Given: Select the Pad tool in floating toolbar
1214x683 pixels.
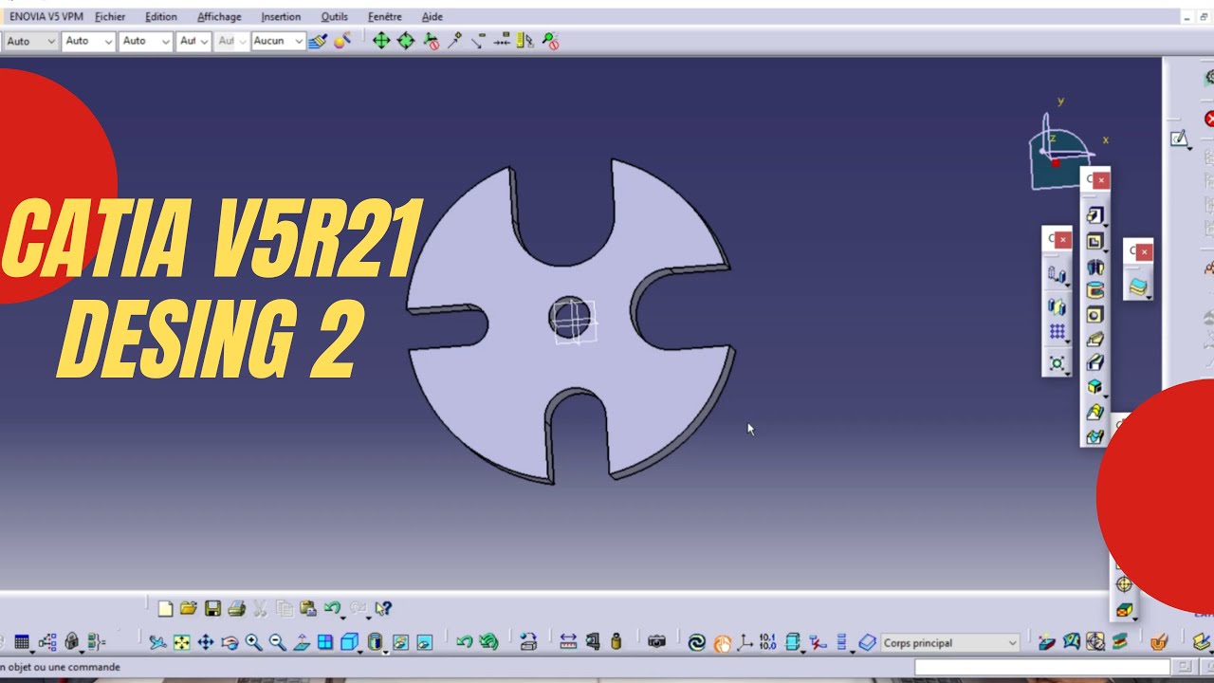Looking at the screenshot, I should click(1095, 216).
